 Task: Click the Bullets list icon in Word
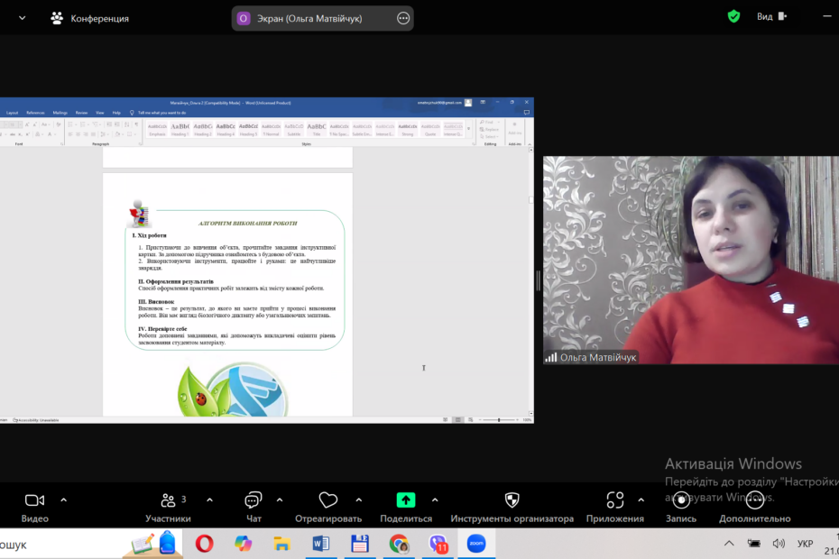point(71,124)
